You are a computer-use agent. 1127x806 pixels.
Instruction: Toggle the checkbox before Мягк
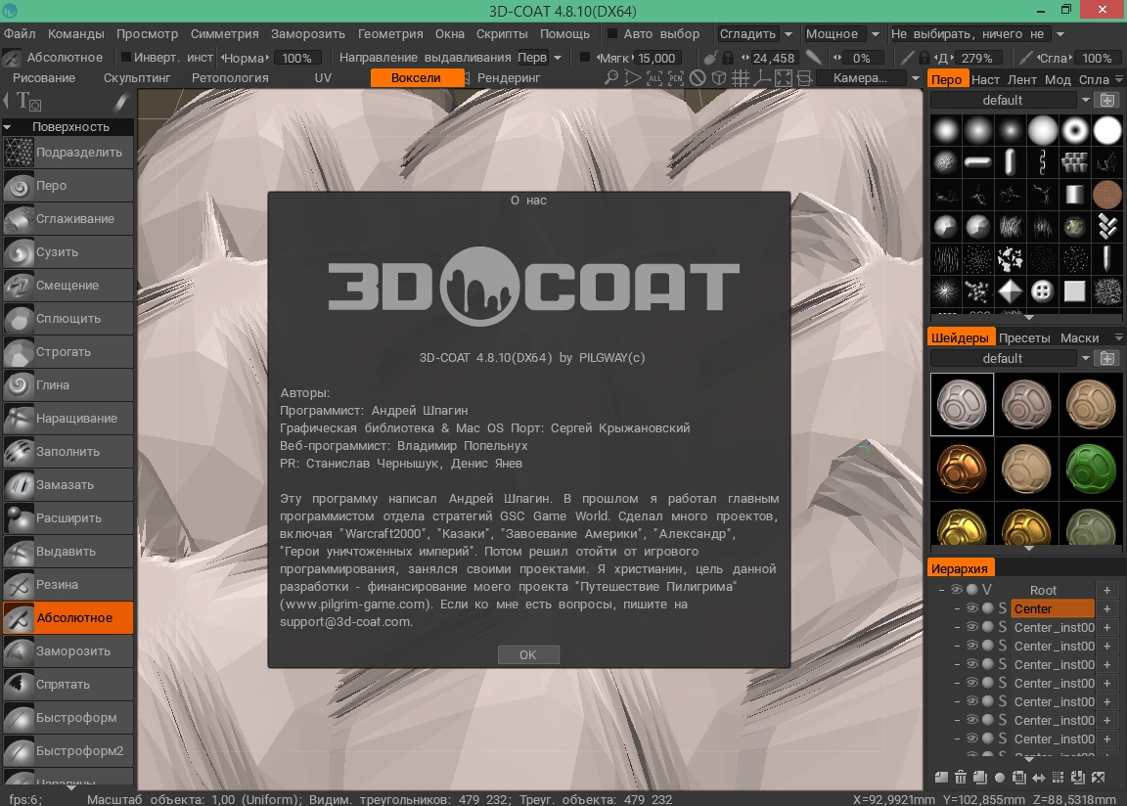584,58
